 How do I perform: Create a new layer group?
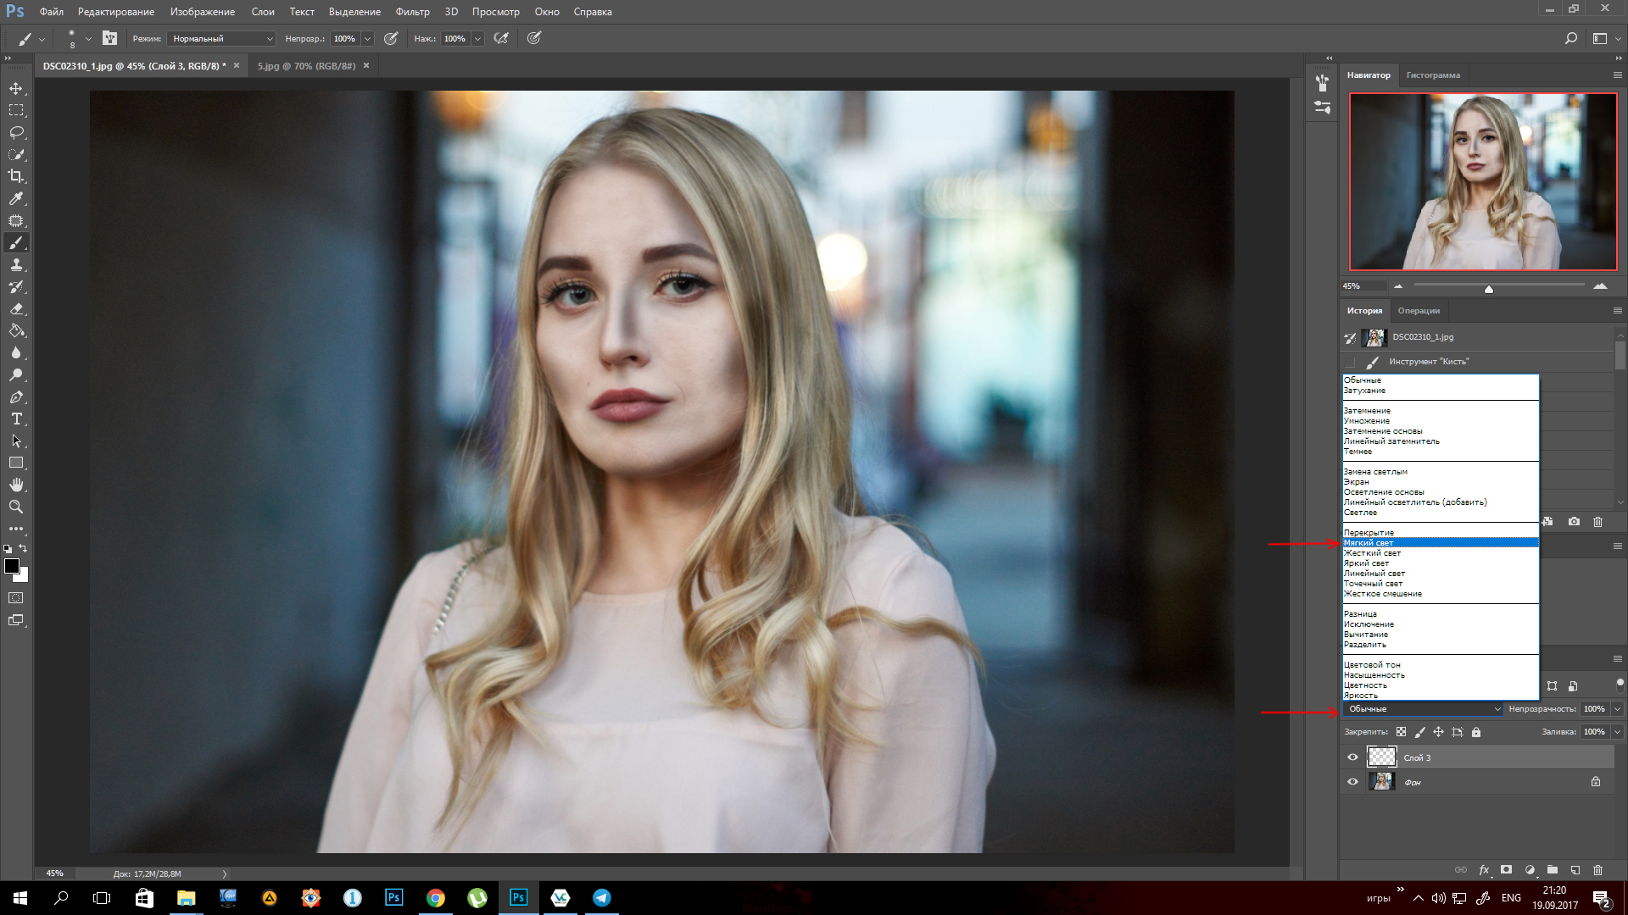pos(1552,869)
